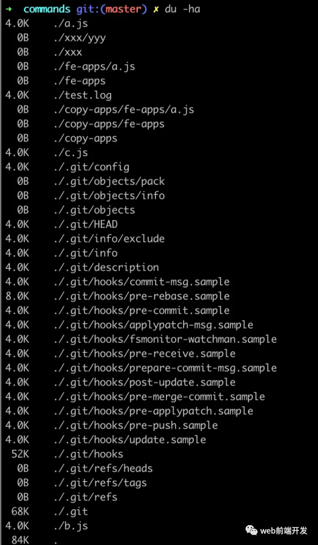Click the ./.git/info/exclude path

click(109, 239)
